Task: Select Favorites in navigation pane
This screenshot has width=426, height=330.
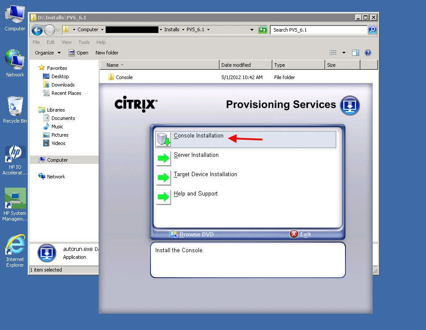Action: pos(57,68)
